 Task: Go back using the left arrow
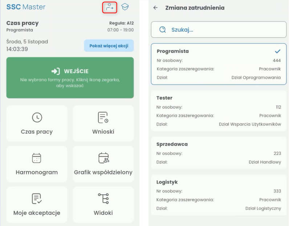point(155,8)
